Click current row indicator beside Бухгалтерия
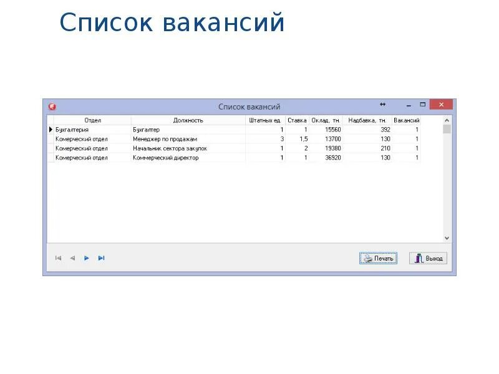The height and width of the screenshot is (374, 499). point(51,130)
